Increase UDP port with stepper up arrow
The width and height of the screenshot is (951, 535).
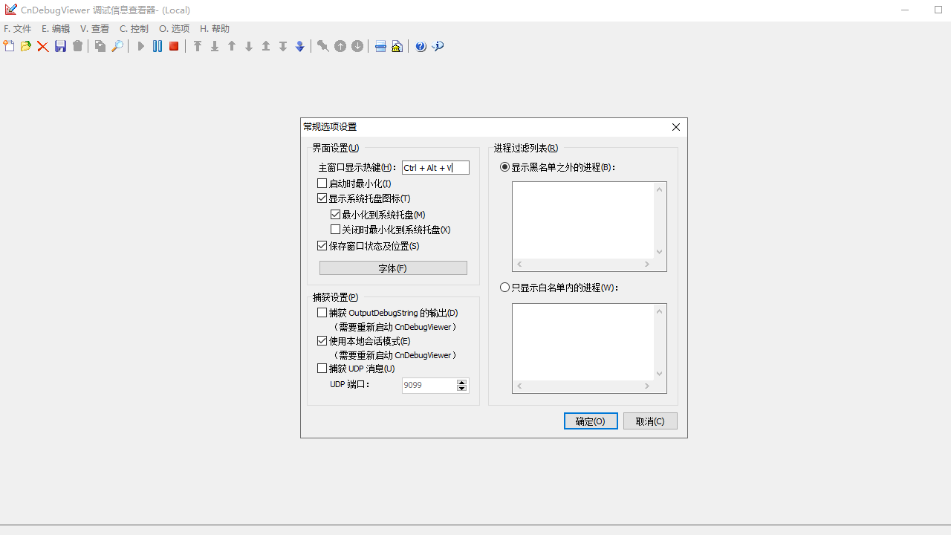[x=462, y=382]
